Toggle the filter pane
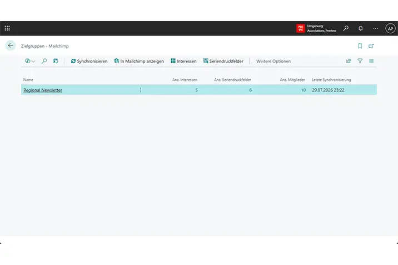 (360, 61)
